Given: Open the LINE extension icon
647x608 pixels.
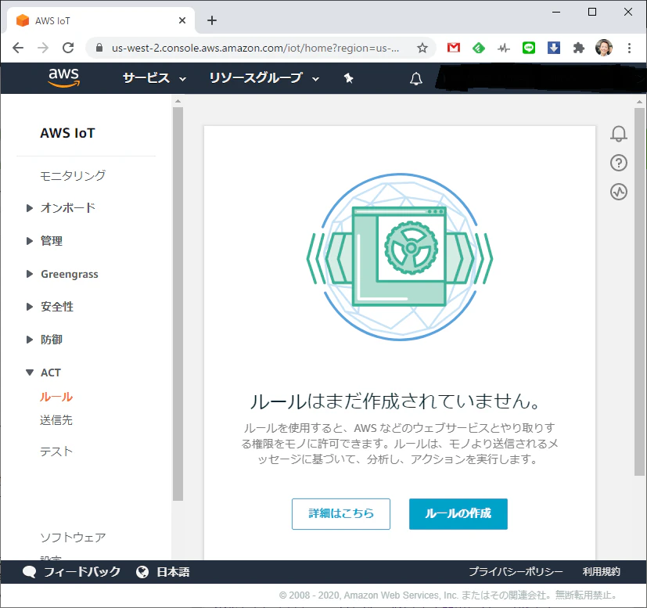Looking at the screenshot, I should pos(529,48).
